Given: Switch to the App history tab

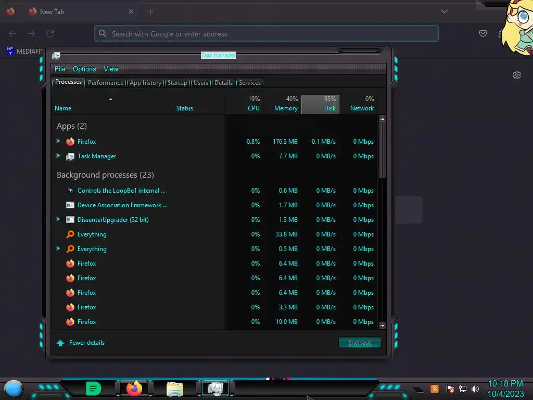Looking at the screenshot, I should click(145, 83).
